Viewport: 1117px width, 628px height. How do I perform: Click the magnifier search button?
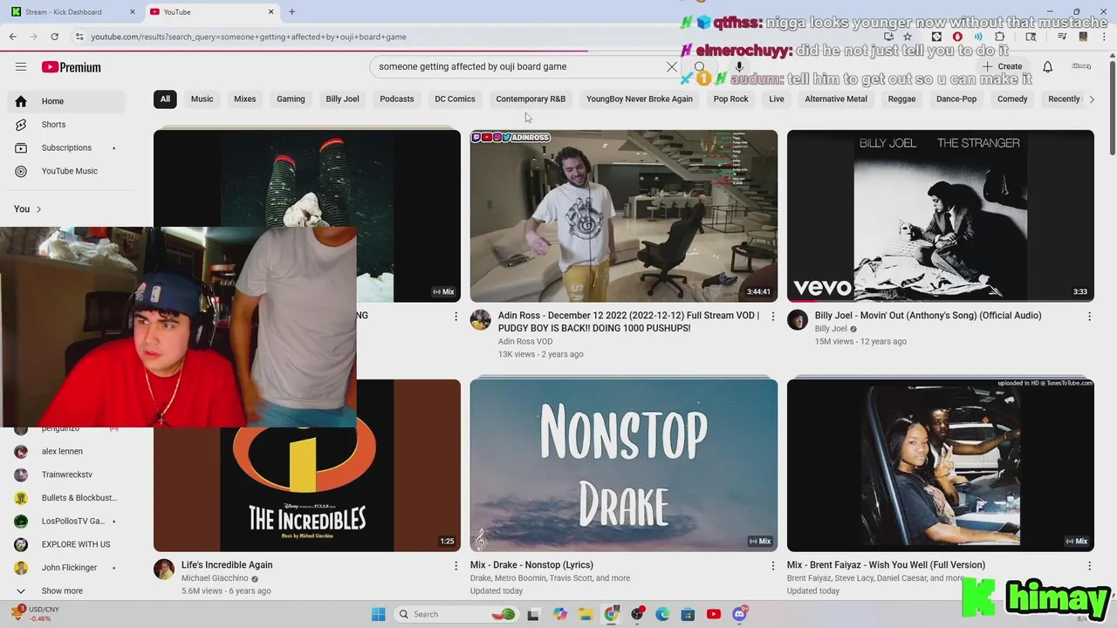point(700,66)
